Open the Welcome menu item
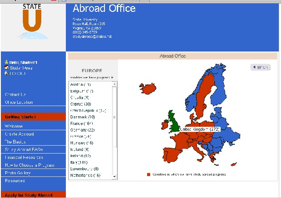Image resolution: width=281 pixels, height=198 pixels. [14, 126]
